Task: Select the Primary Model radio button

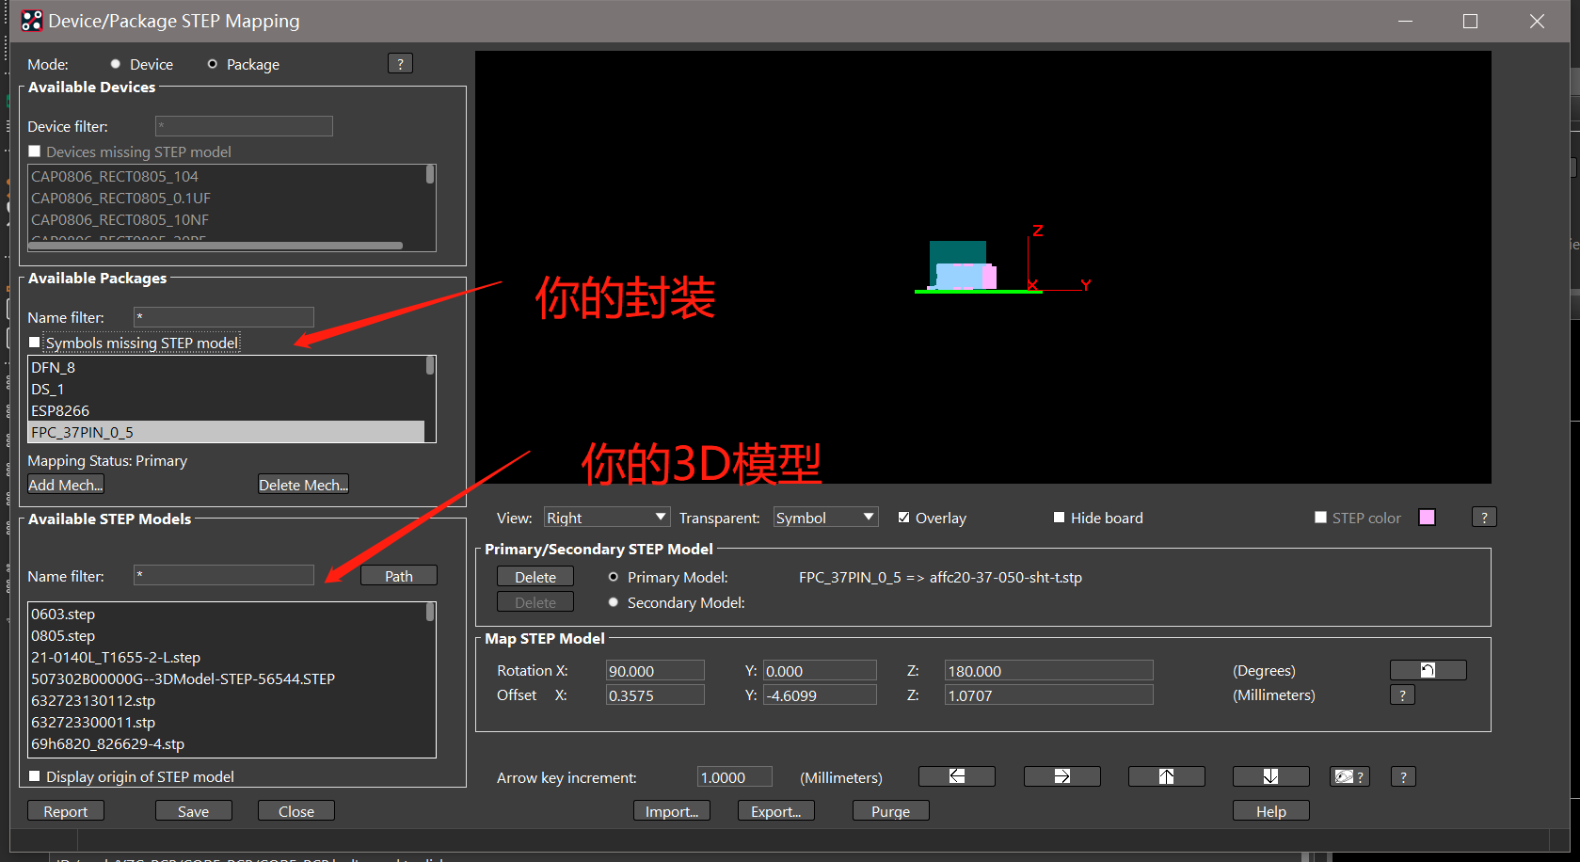Action: pos(614,577)
